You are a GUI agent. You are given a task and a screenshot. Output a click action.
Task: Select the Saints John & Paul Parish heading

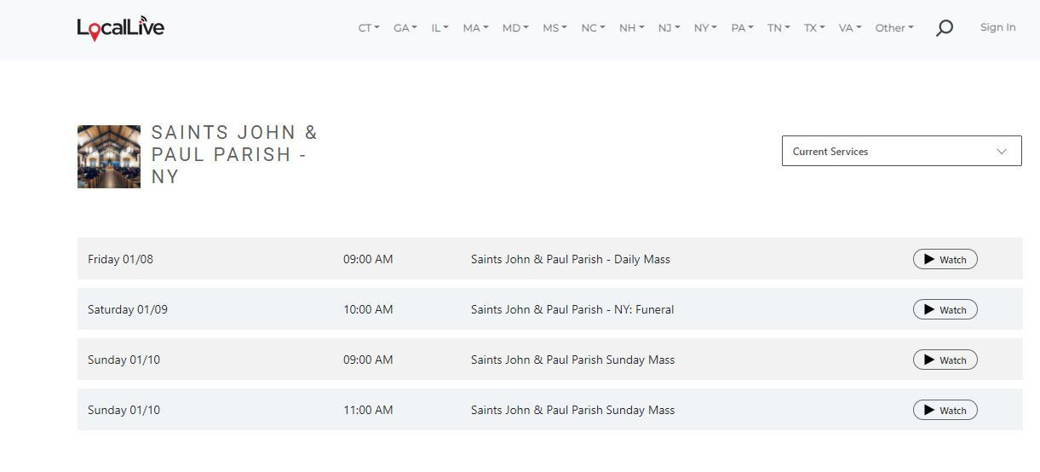(x=234, y=154)
